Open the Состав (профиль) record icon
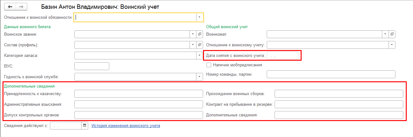Image resolution: width=413 pixels, height=137 pixels. (x=200, y=45)
